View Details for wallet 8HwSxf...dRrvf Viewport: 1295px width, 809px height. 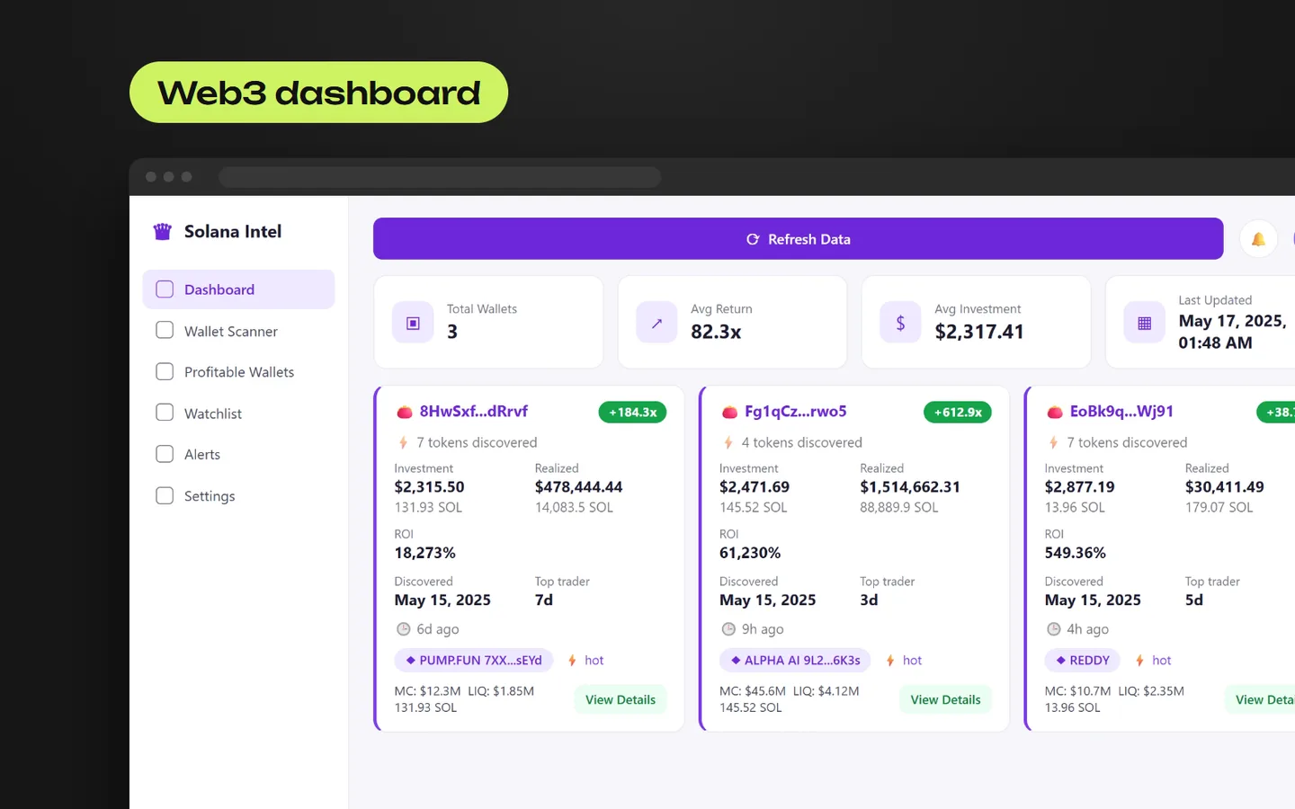(621, 699)
